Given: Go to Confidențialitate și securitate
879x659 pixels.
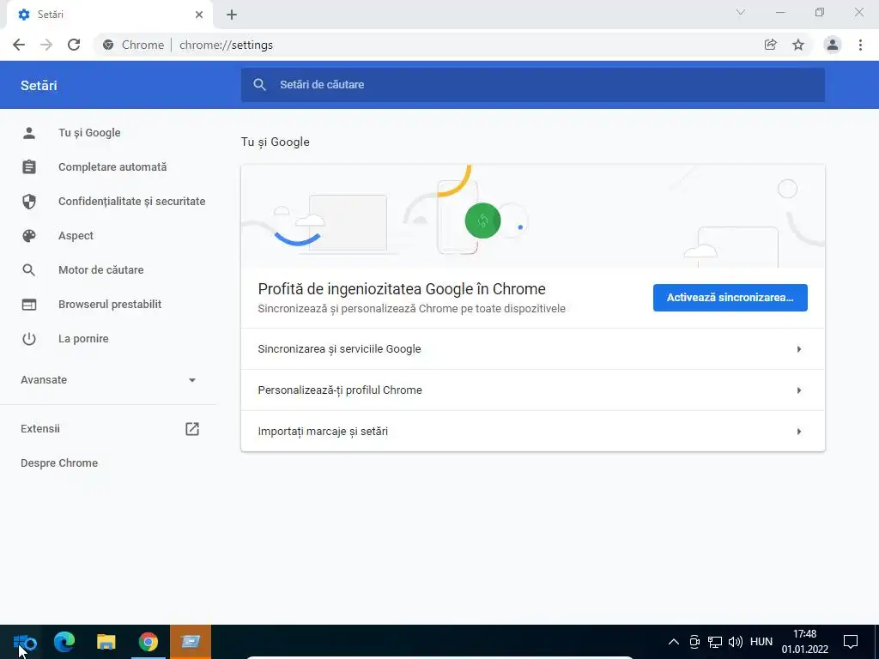Looking at the screenshot, I should tap(131, 201).
